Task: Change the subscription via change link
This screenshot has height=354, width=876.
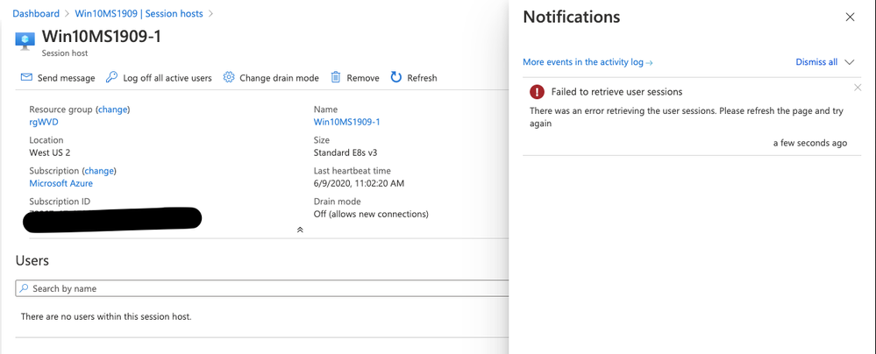Action: pos(99,171)
